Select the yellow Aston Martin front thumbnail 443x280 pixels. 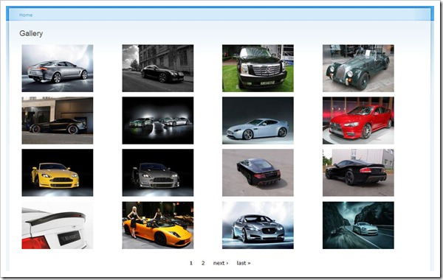tap(58, 172)
